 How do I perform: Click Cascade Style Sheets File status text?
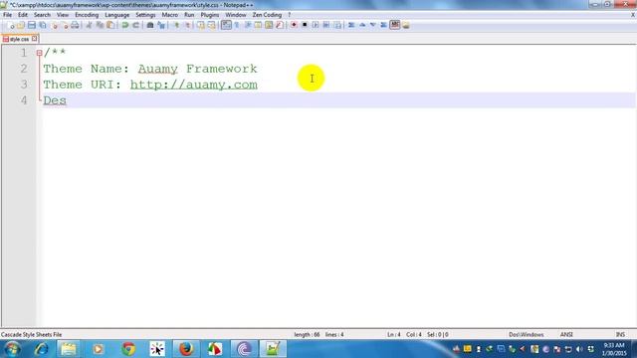coord(31,334)
